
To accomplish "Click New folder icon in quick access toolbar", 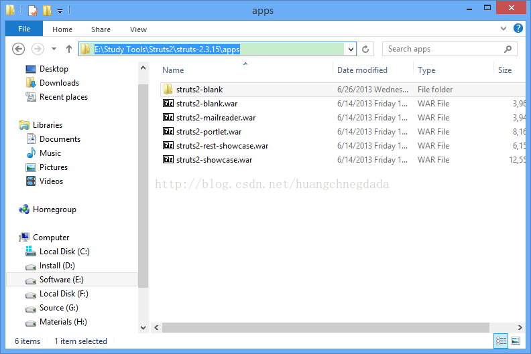I will (47, 11).
